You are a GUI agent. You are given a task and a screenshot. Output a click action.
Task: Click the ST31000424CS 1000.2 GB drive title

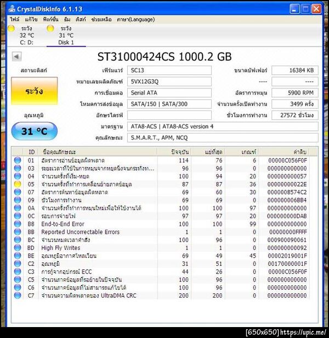pos(164,57)
